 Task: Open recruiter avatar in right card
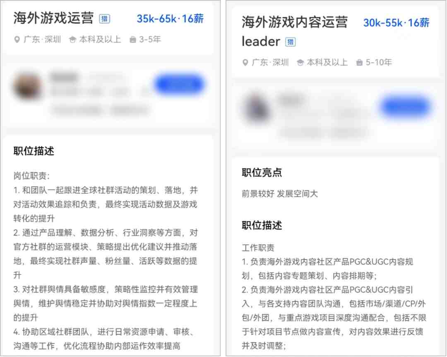pyautogui.click(x=256, y=109)
